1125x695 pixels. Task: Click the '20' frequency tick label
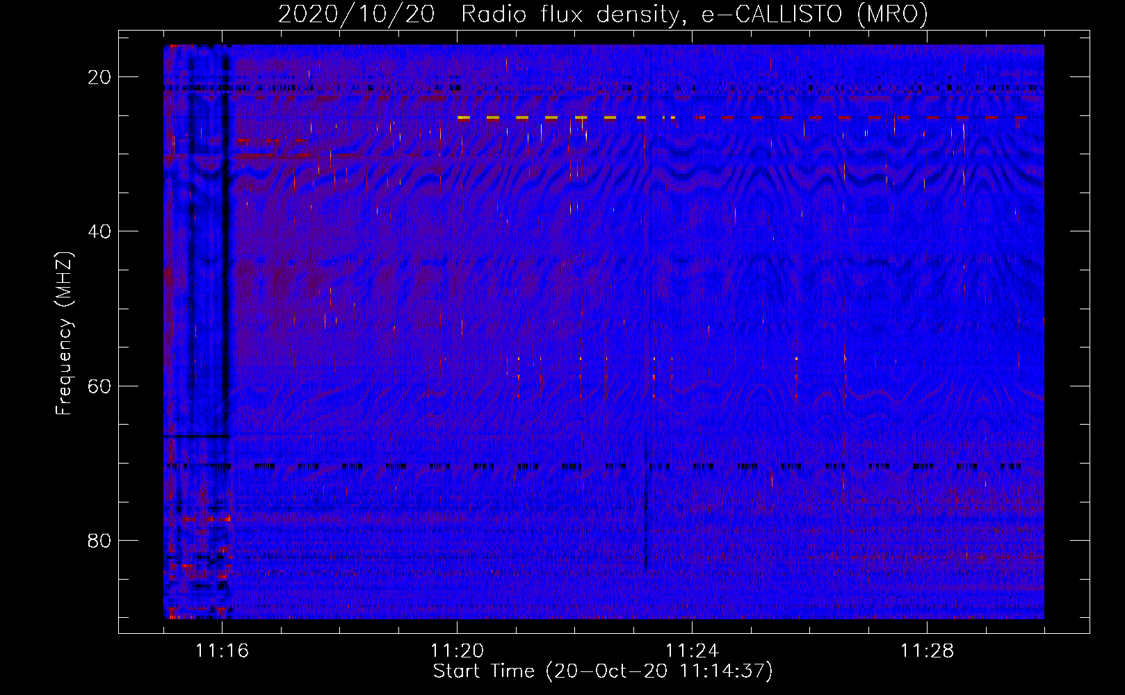(x=100, y=77)
